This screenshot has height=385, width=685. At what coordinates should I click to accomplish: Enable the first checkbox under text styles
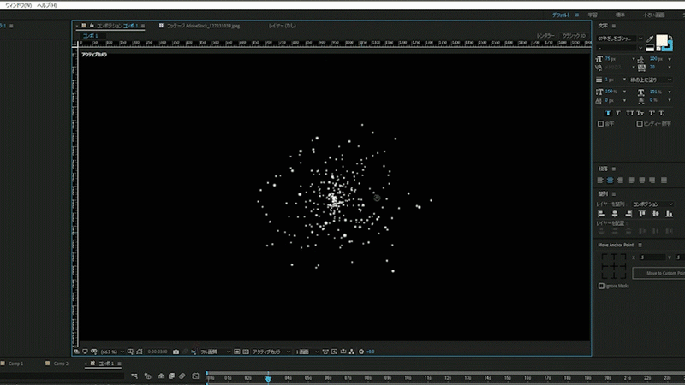click(600, 124)
